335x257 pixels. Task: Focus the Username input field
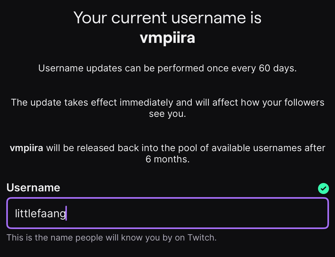pos(183,213)
